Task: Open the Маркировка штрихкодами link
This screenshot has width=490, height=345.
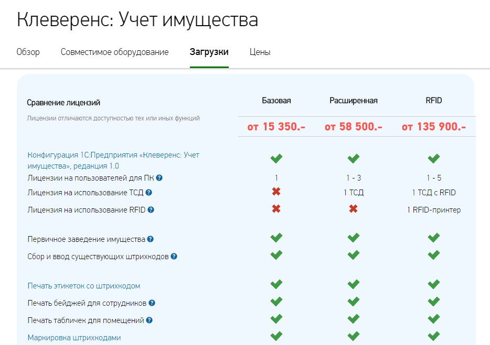Action: pos(74,338)
